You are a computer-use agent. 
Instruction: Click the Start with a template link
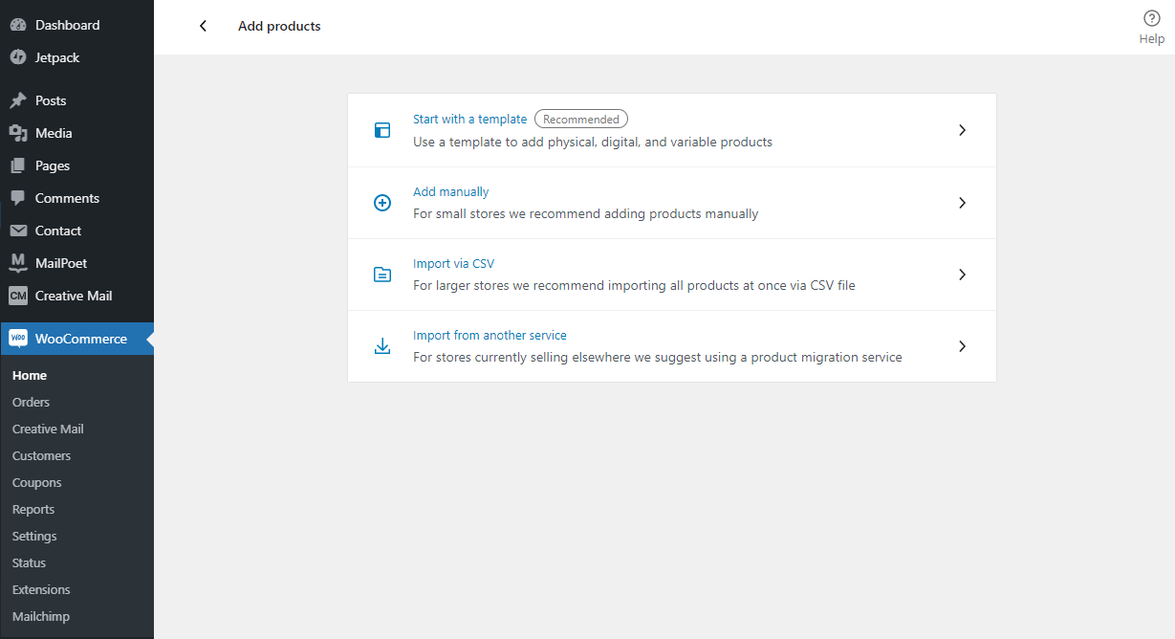(x=469, y=120)
